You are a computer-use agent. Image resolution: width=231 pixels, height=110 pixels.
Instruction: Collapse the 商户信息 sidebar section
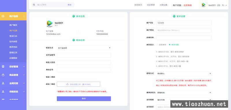[x=24, y=16]
